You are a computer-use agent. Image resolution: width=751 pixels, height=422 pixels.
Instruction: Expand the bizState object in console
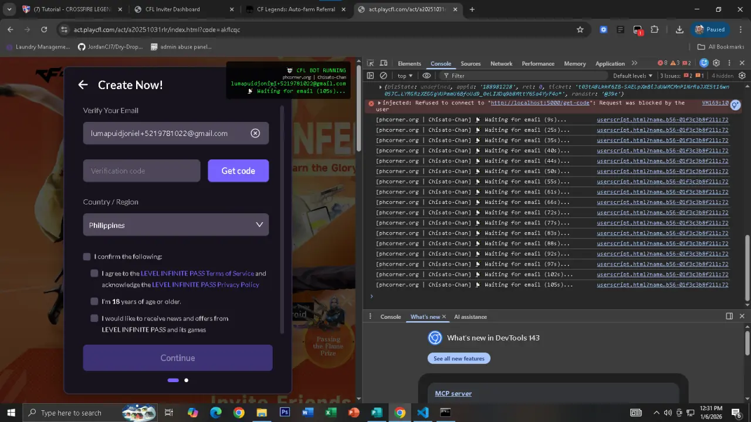[x=380, y=87]
